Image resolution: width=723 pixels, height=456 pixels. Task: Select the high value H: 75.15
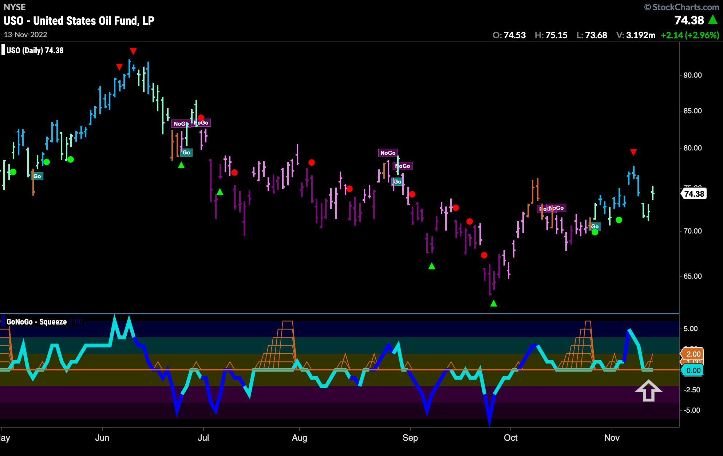tap(551, 35)
